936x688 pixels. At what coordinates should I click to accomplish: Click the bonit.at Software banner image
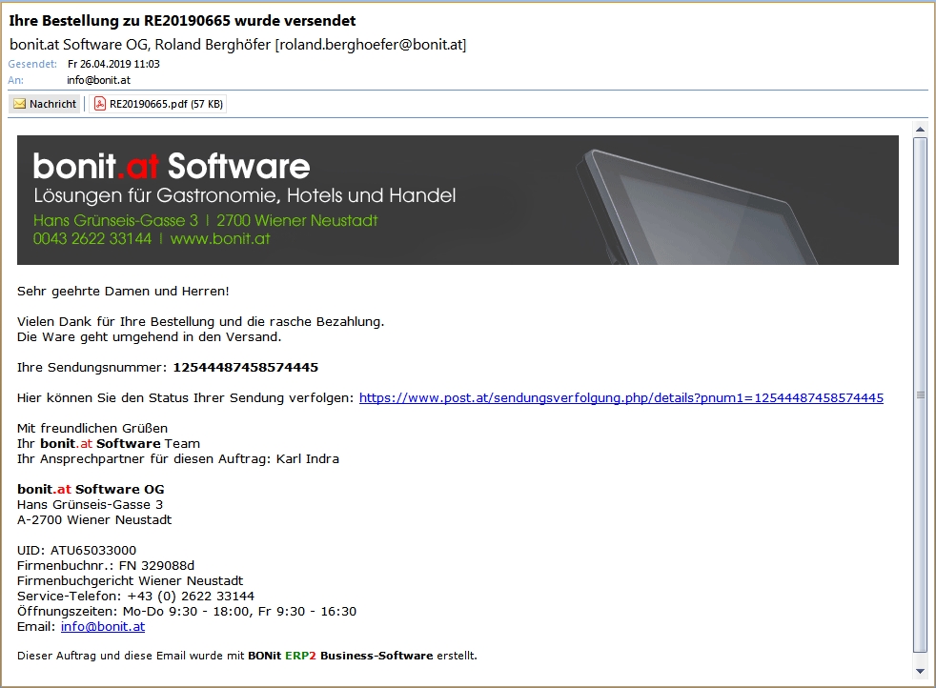(x=458, y=200)
